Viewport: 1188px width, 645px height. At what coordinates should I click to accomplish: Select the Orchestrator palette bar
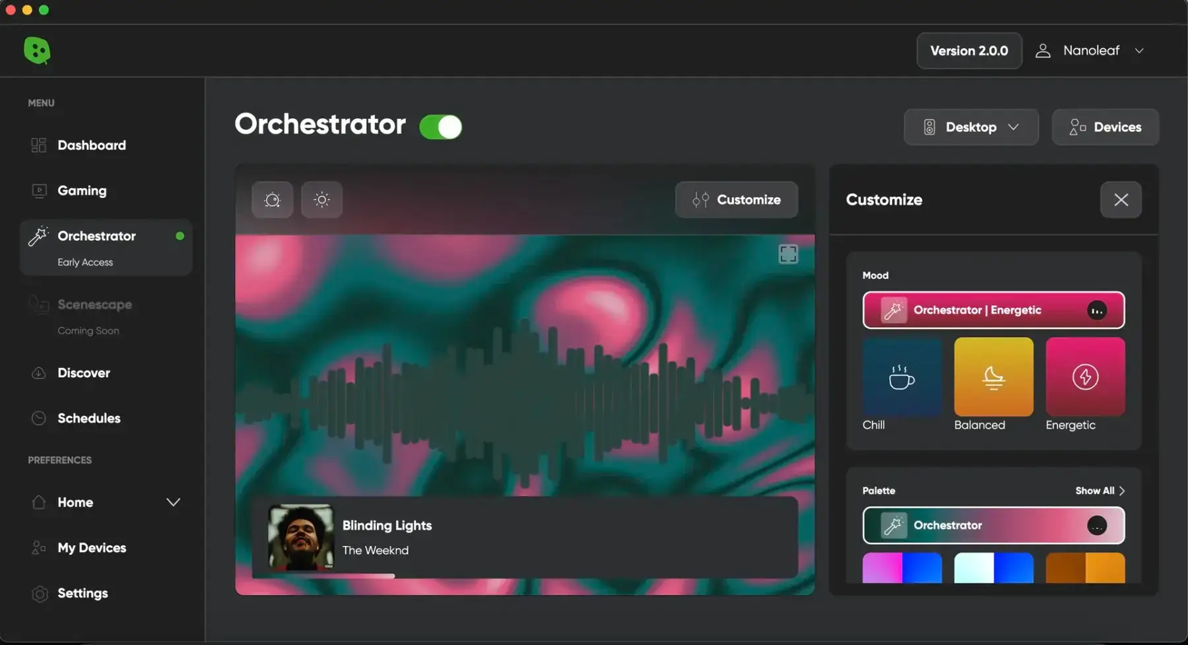pos(993,526)
